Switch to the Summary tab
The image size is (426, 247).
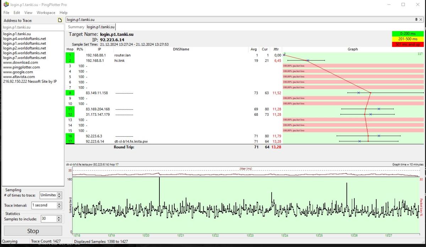[76, 27]
